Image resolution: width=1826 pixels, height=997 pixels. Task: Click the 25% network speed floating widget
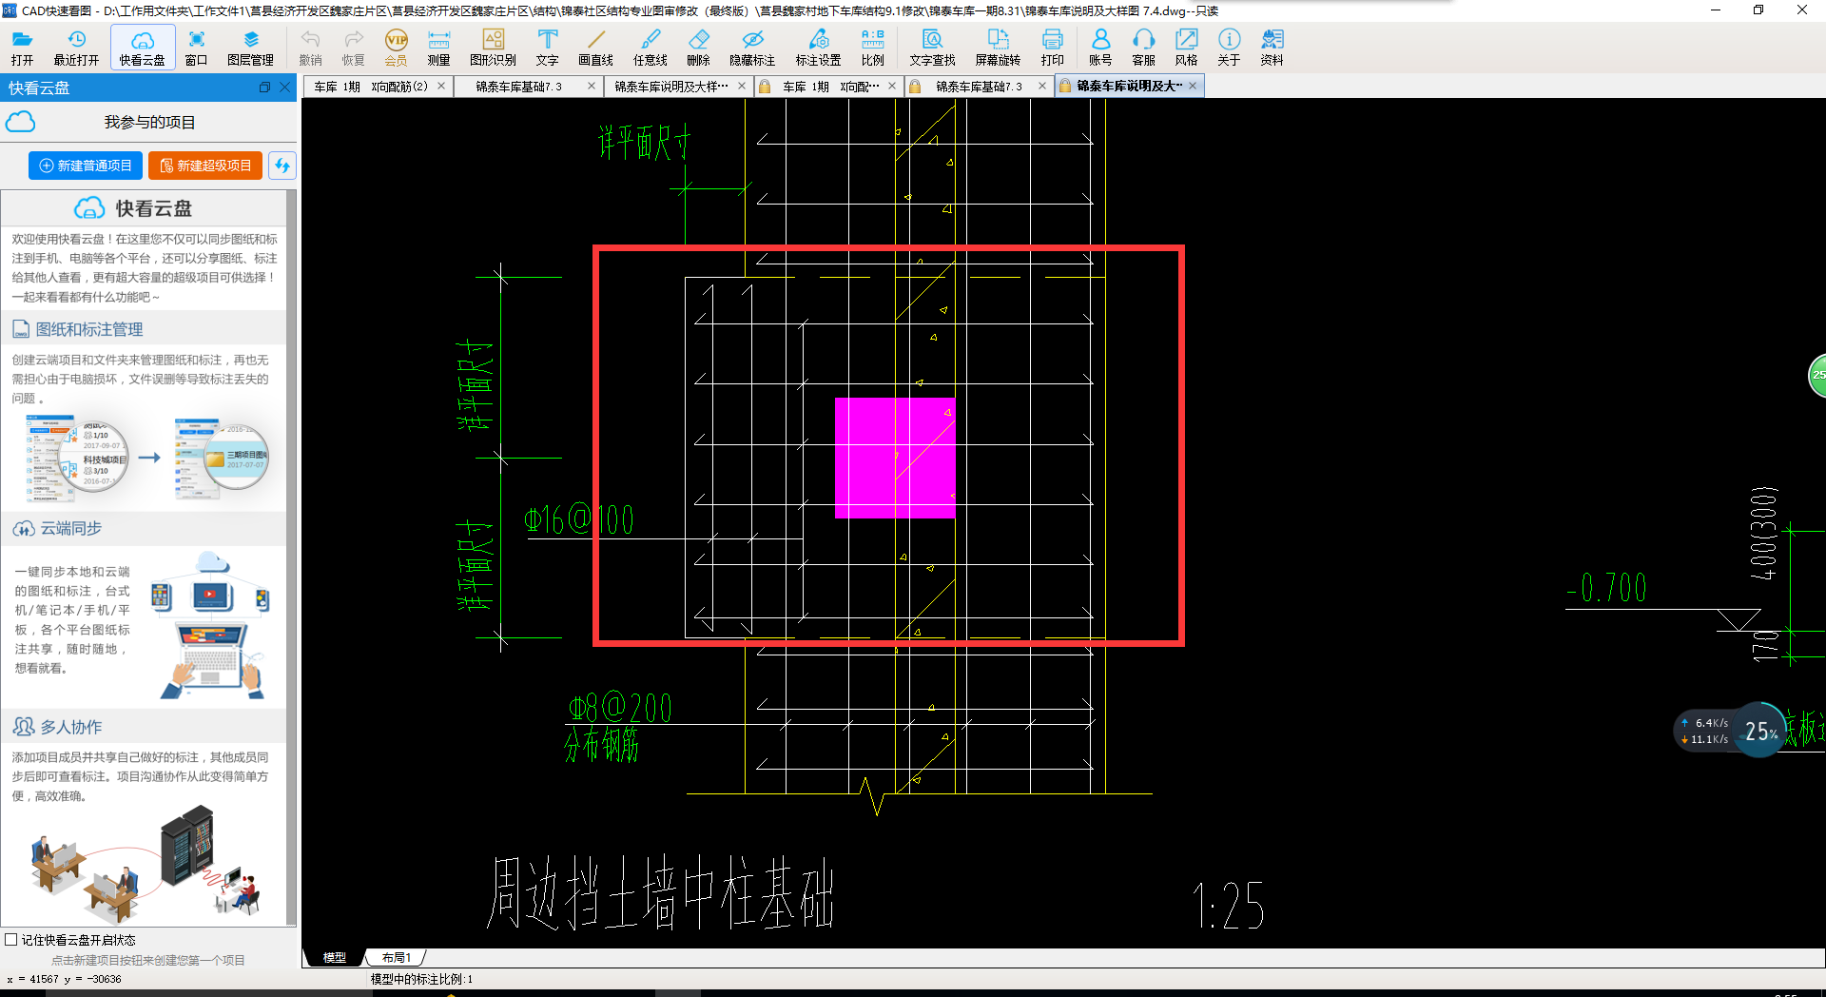click(1730, 731)
